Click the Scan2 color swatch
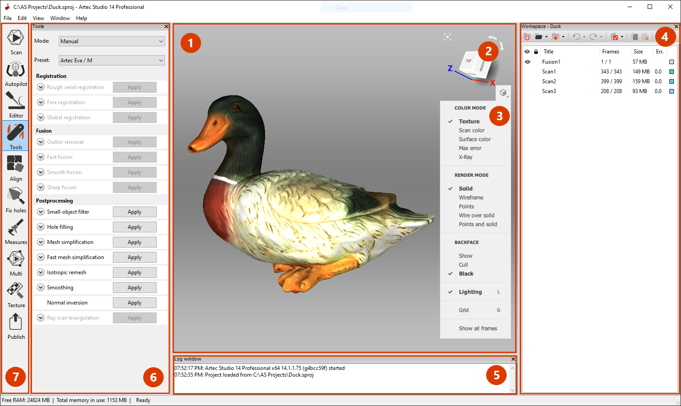This screenshot has height=406, width=681. 672,81
